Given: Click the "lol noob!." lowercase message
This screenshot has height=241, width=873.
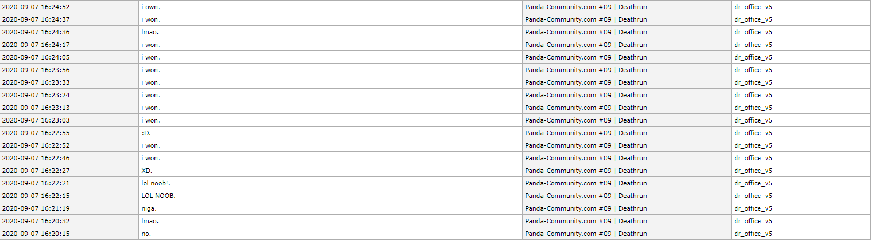Looking at the screenshot, I should pos(156,183).
